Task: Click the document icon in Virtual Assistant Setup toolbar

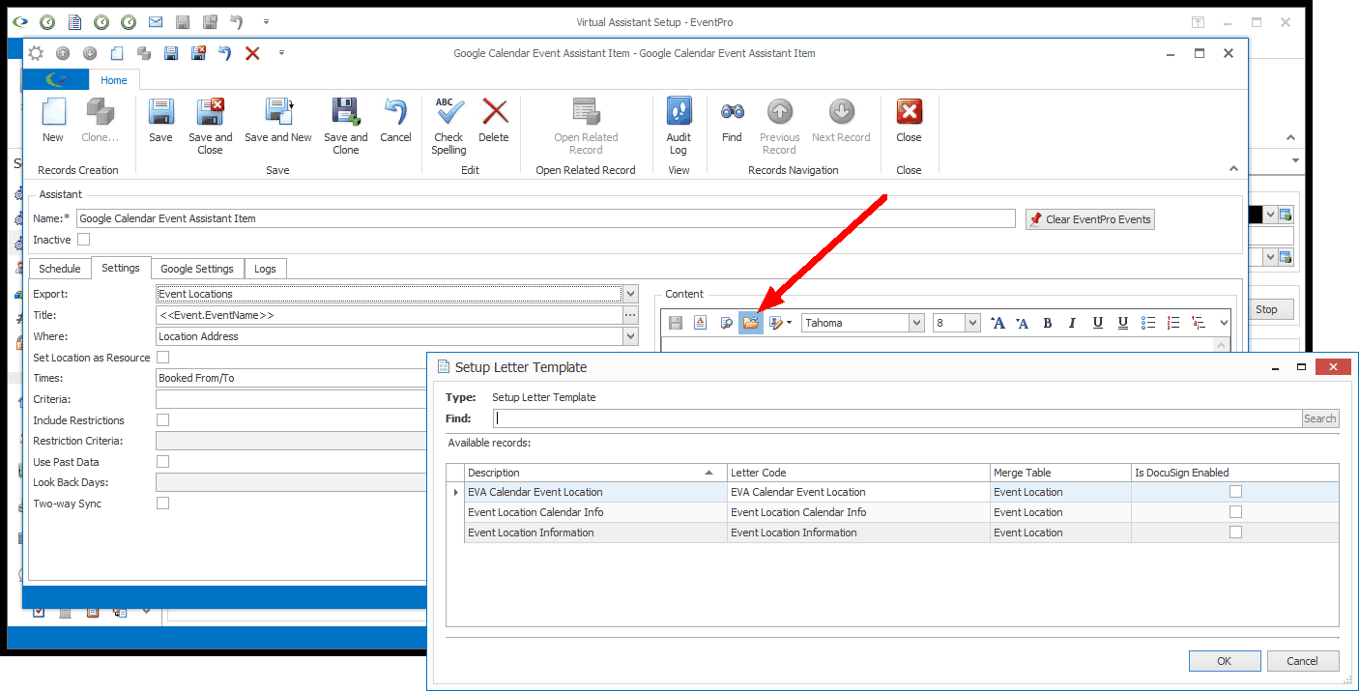Action: 74,21
